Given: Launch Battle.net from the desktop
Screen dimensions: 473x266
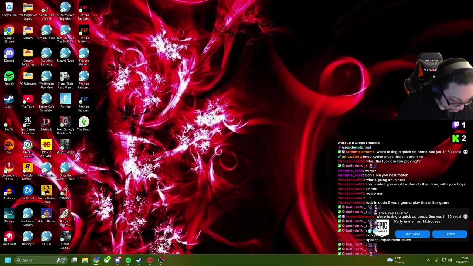Looking at the screenshot, I should click(x=28, y=193).
